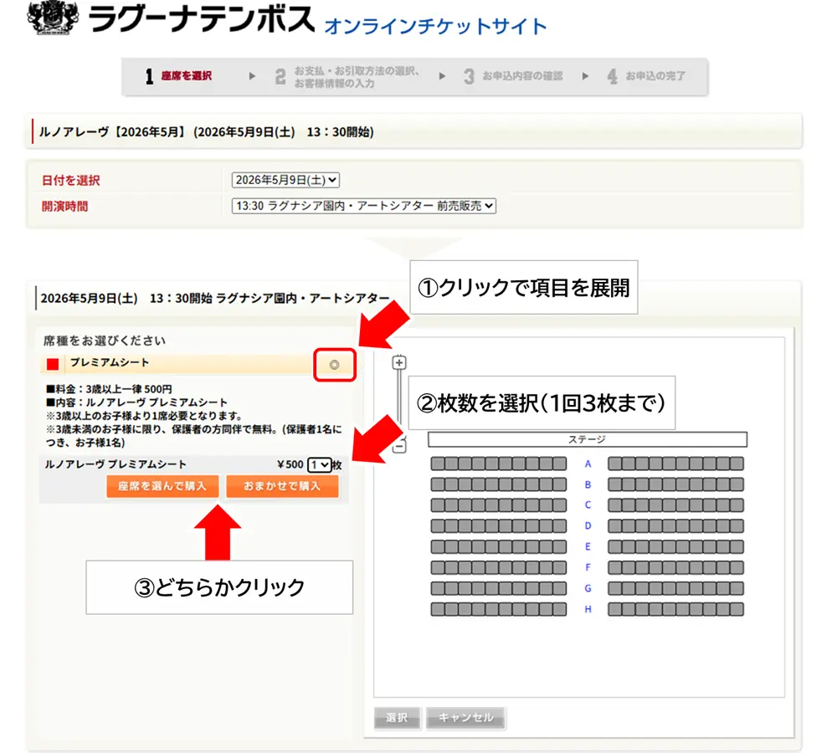Viewport: 837px width, 753px height.
Task: Click the ステージ label on seat map
Action: coord(587,439)
